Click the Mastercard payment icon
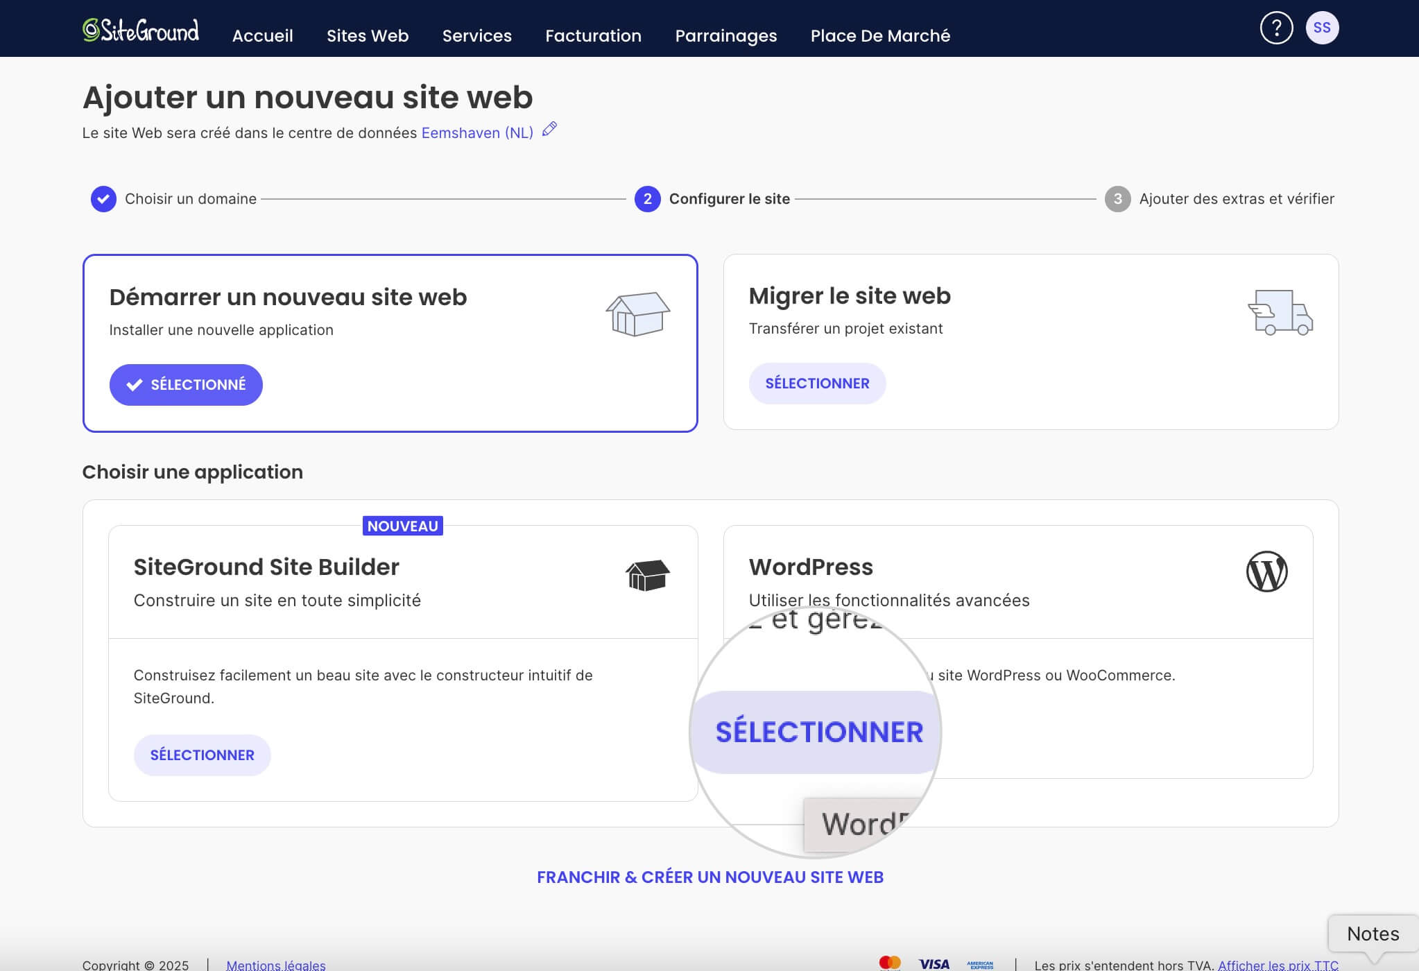 tap(889, 963)
